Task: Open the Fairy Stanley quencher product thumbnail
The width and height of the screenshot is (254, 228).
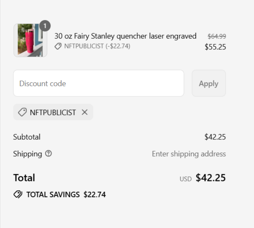Action: click(30, 40)
